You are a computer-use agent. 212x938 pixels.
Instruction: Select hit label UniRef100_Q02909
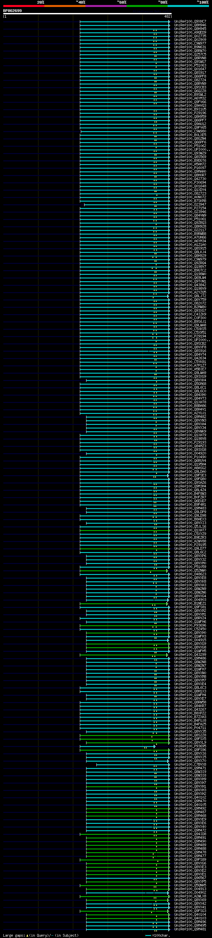pyautogui.click(x=190, y=40)
